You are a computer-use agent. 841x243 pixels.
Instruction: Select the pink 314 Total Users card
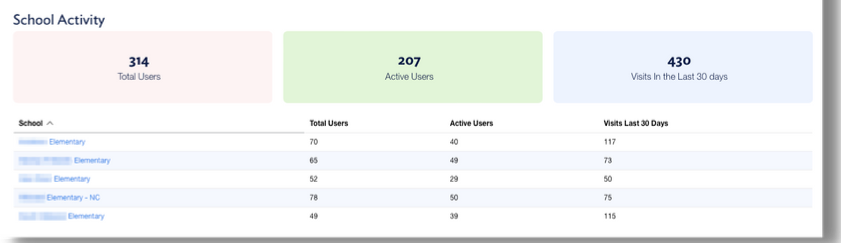(143, 67)
